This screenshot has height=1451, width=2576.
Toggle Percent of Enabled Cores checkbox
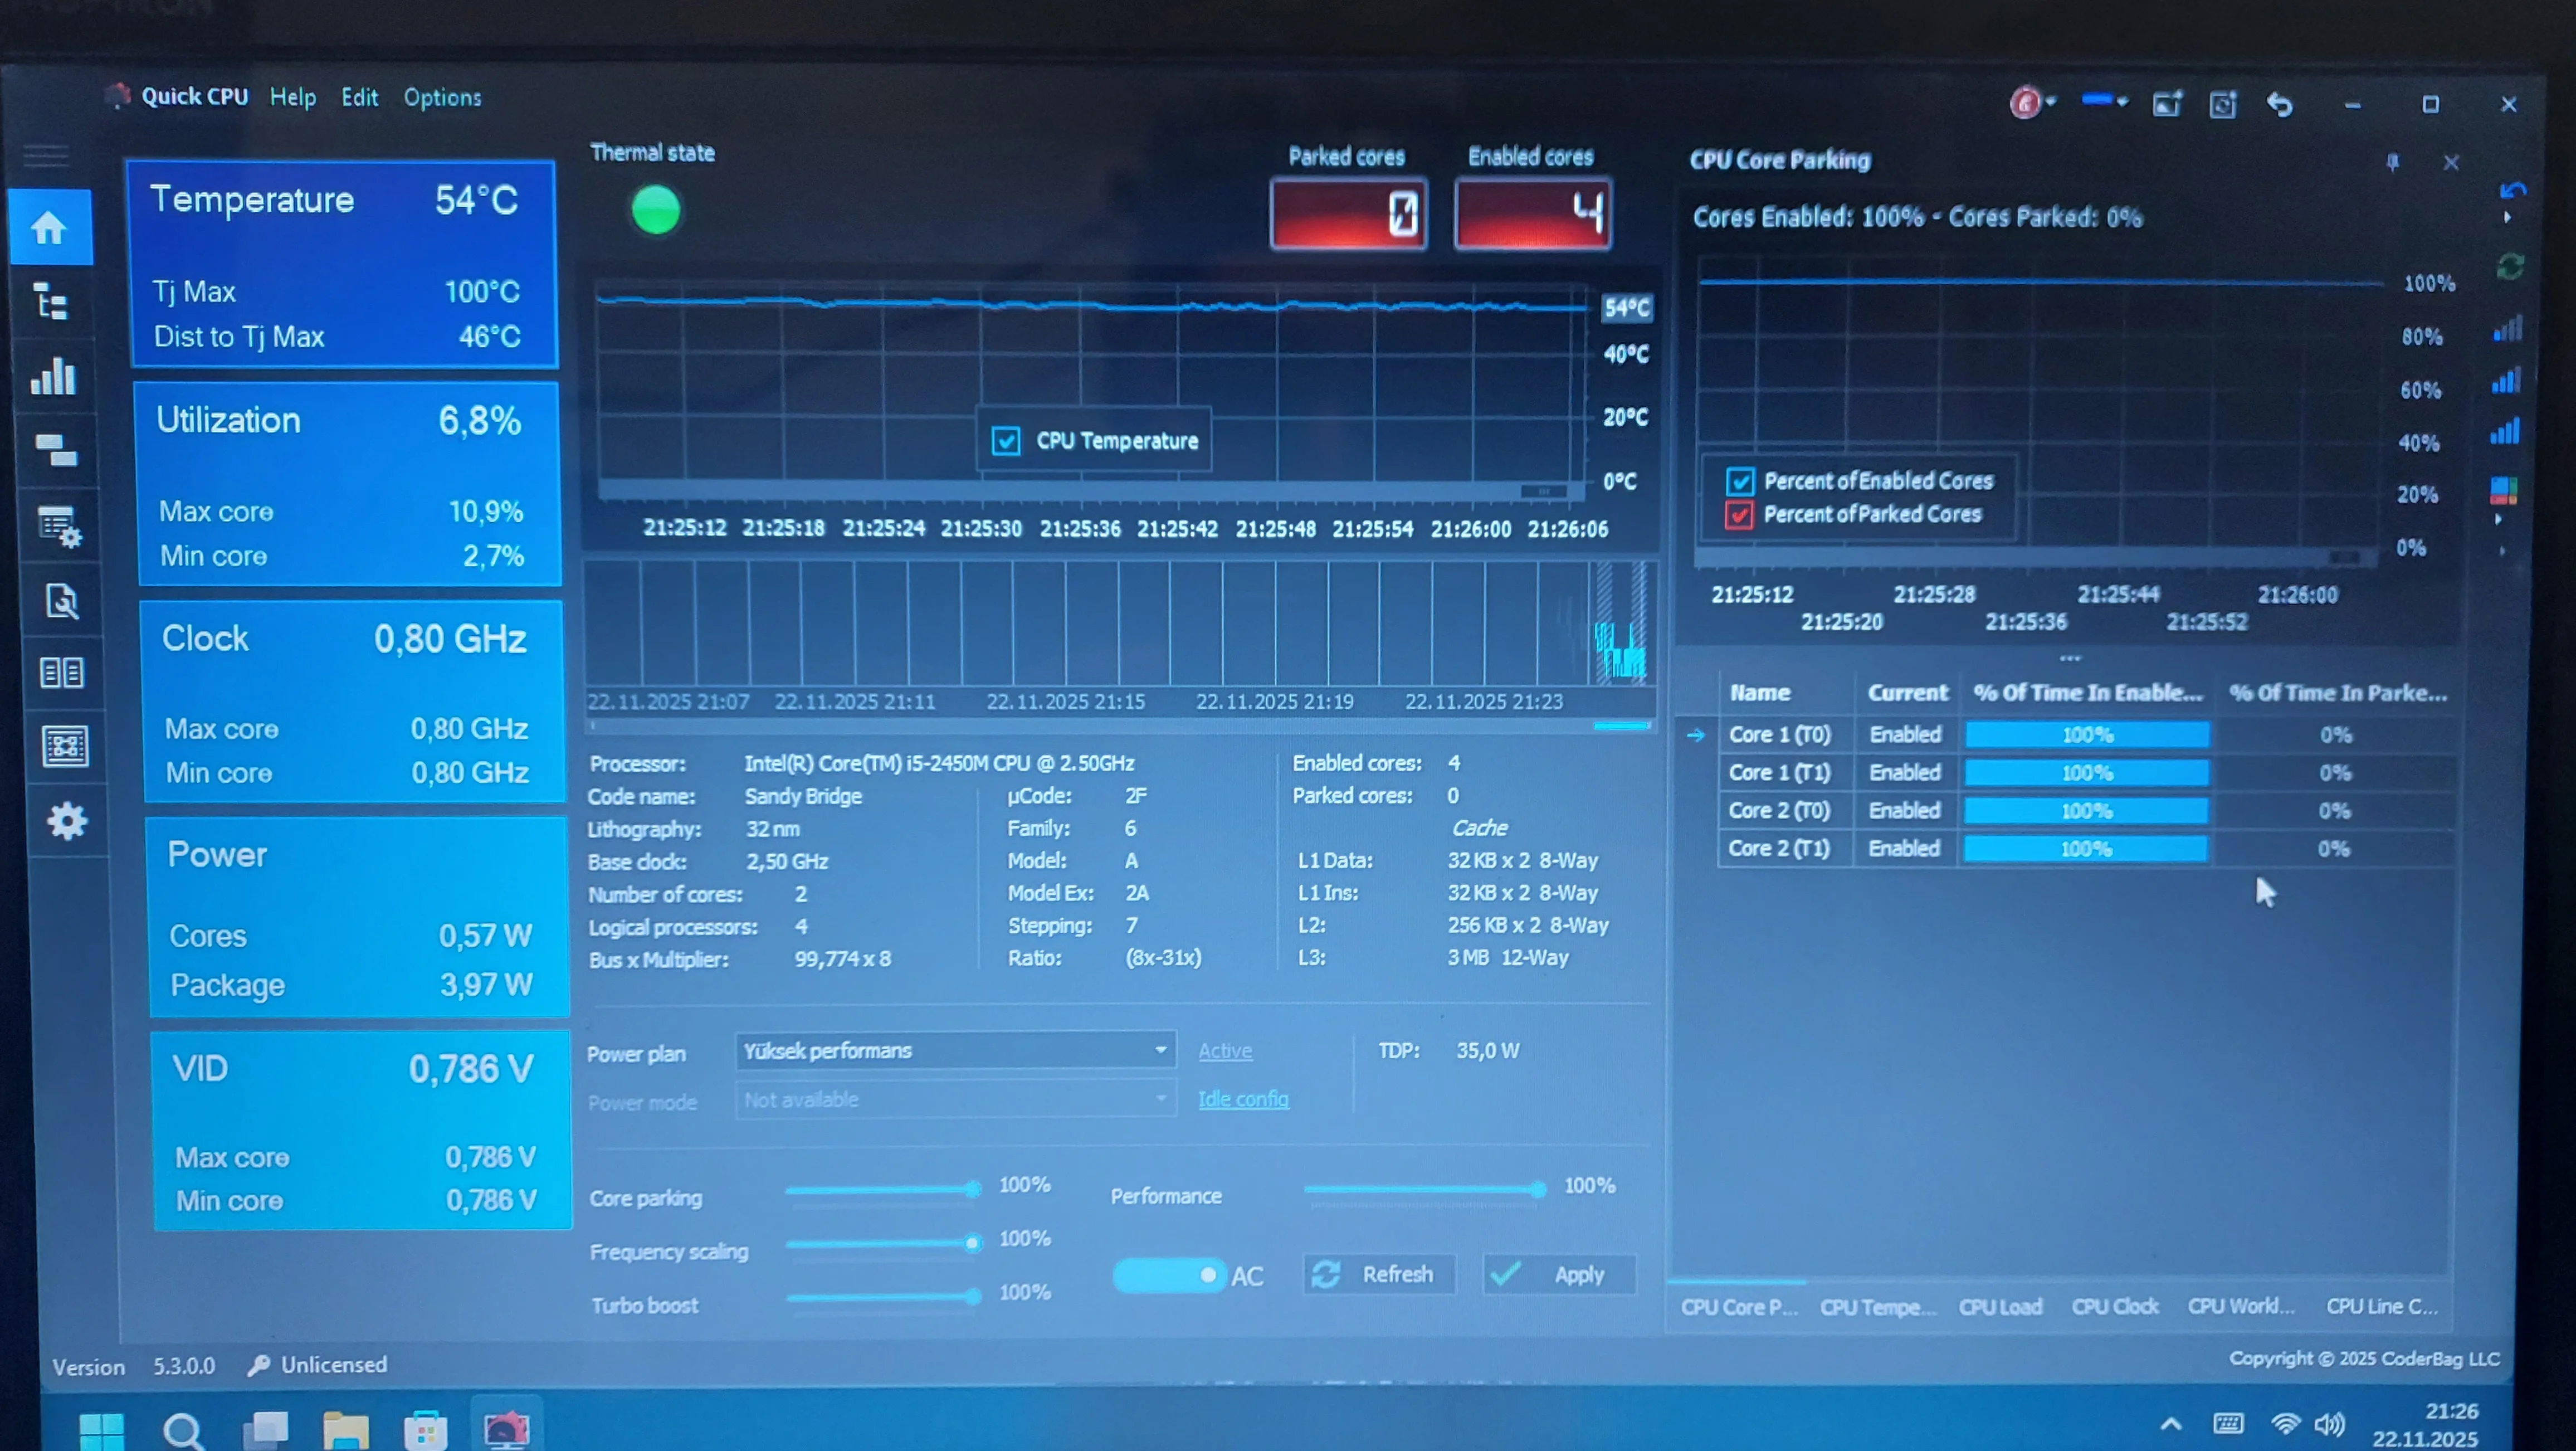1740,481
